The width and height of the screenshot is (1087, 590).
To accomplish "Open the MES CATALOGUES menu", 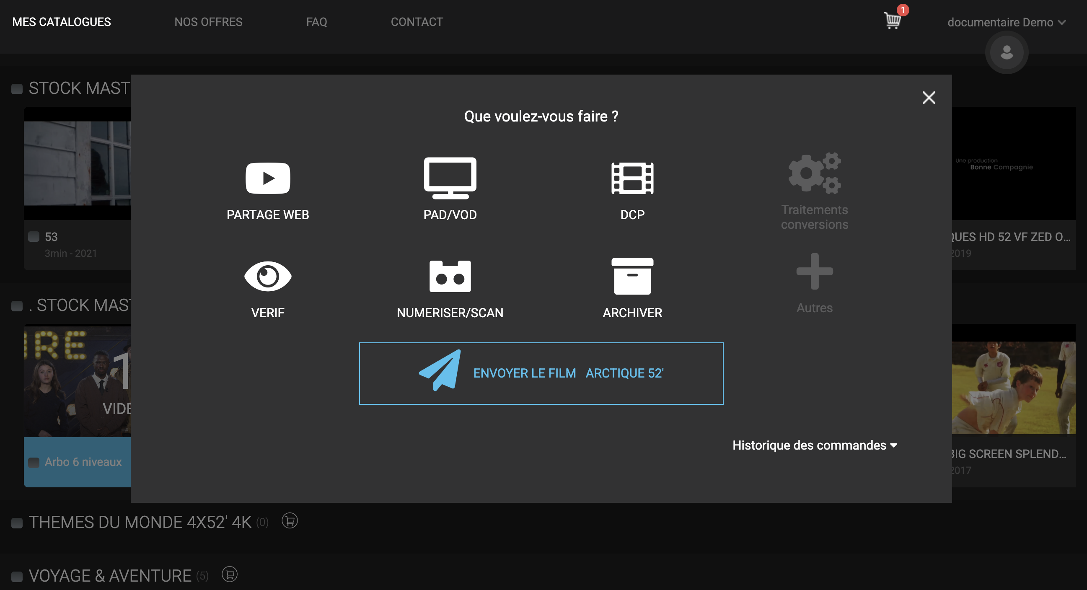I will [x=61, y=21].
